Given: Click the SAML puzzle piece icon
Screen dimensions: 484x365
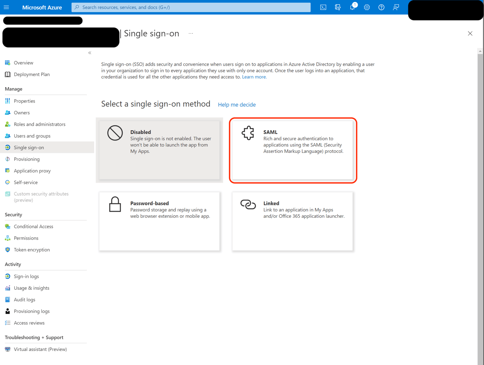Looking at the screenshot, I should pos(248,133).
